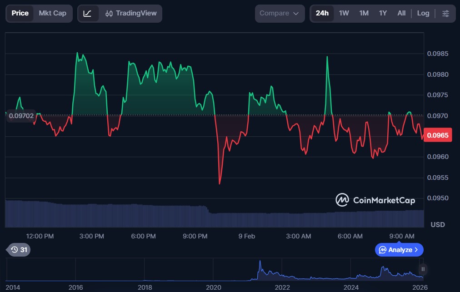Click the Analyze button's AI icon

[383, 250]
